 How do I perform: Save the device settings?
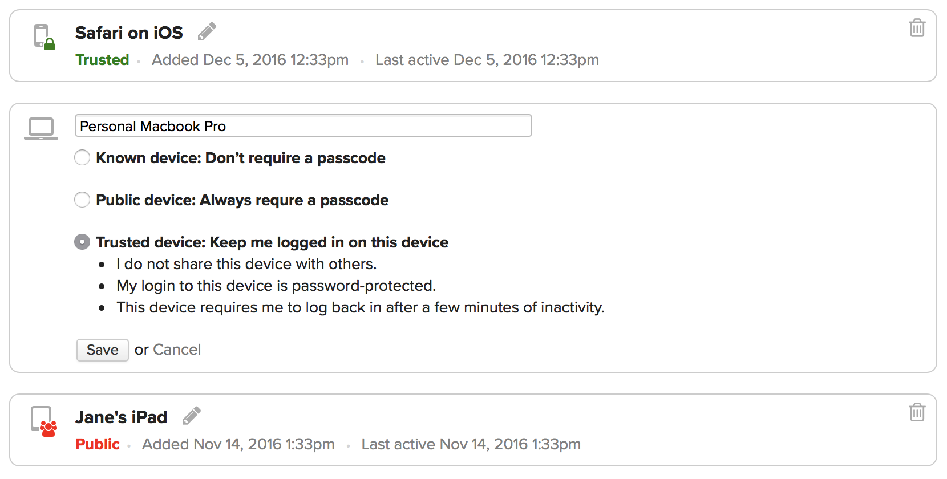click(103, 350)
